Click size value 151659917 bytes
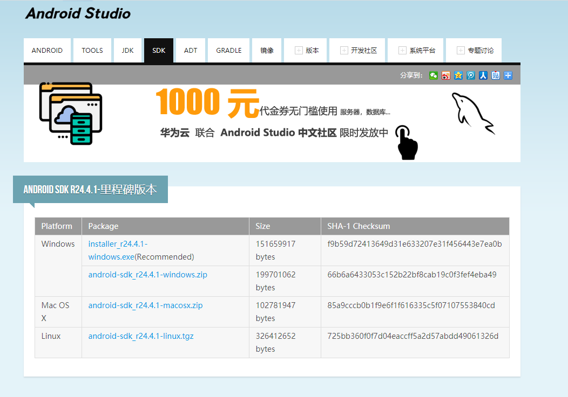568x397 pixels. 276,250
